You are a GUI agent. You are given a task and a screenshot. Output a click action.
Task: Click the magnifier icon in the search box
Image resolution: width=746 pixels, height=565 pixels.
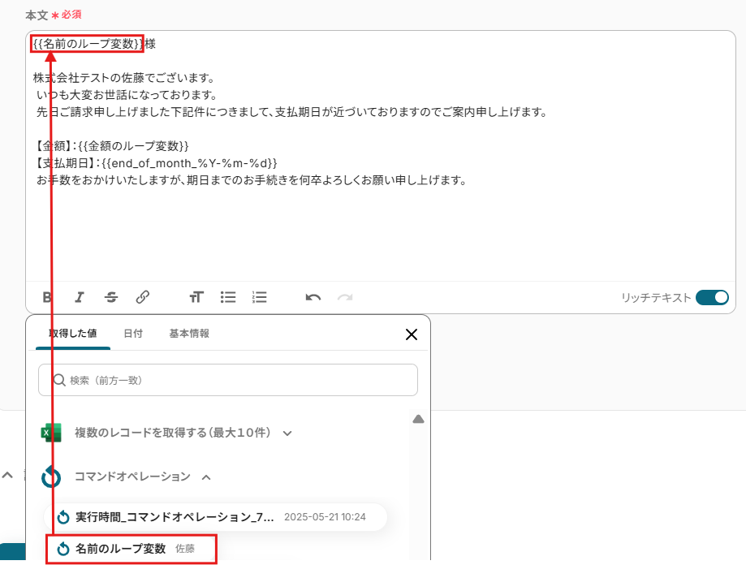click(59, 380)
